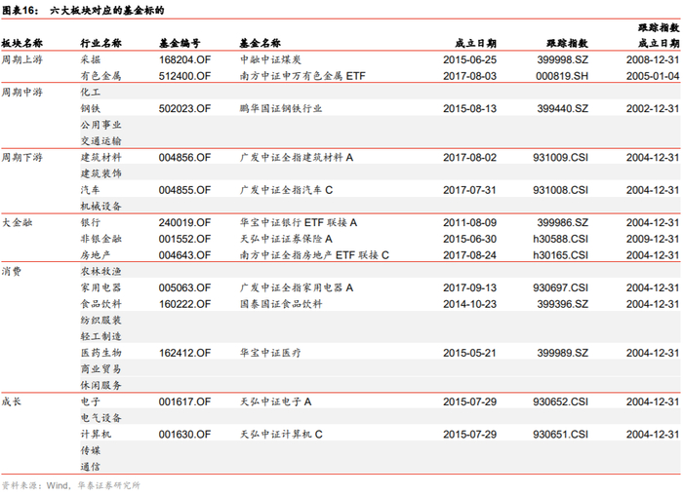Click fund name 天弘中证证券保险 A
The image size is (683, 496).
click(x=286, y=239)
